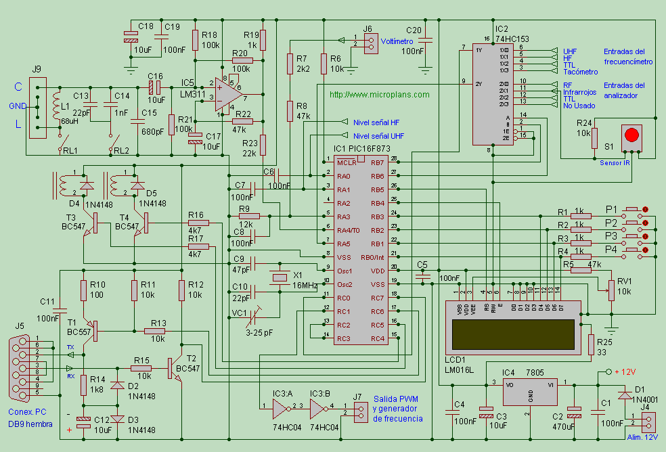The width and height of the screenshot is (666, 452).
Task: Select the 16MHz crystal X1
Action: click(281, 277)
